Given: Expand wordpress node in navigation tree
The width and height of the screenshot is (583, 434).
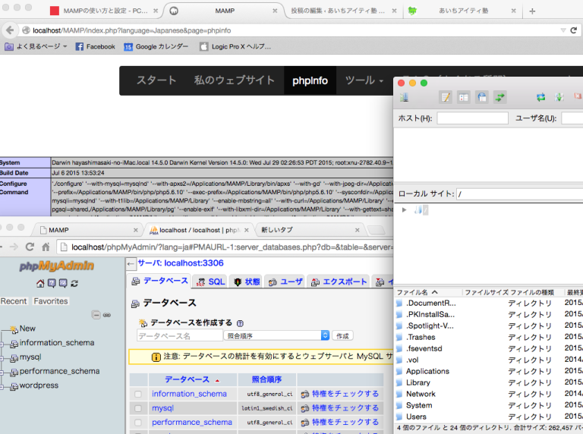Looking at the screenshot, I should pyautogui.click(x=2, y=387).
